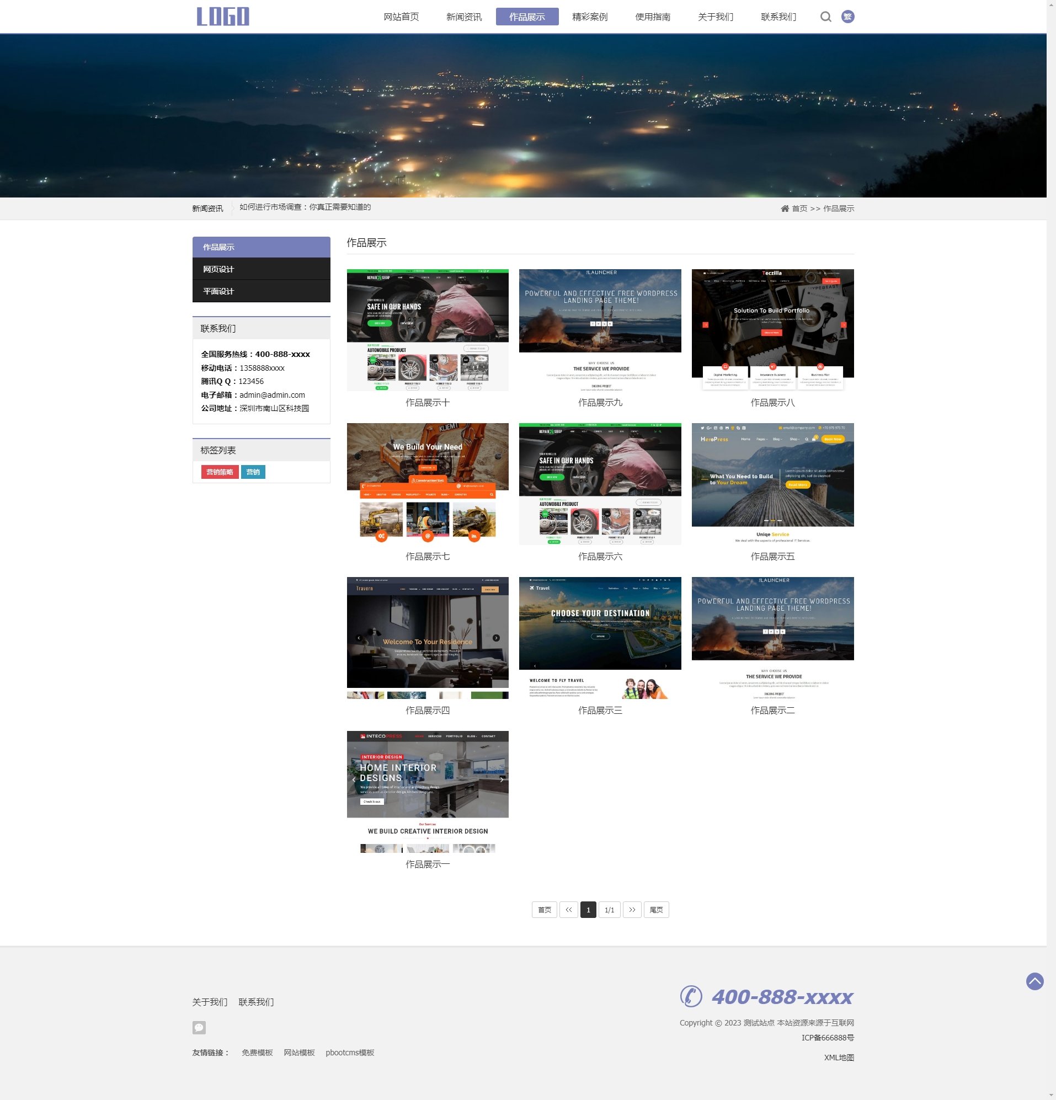Click the 尾页 pagination button
1056x1100 pixels.
pos(655,910)
